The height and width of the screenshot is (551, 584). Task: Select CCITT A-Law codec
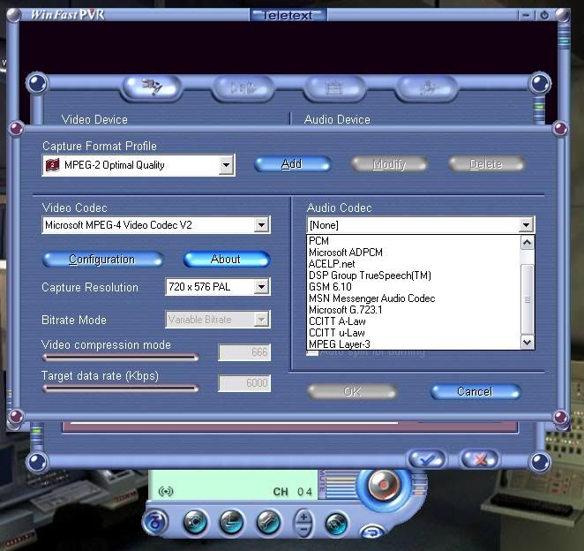point(414,321)
